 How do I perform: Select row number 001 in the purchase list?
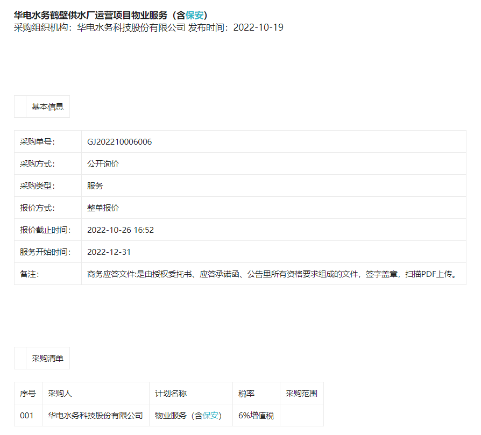[27, 415]
